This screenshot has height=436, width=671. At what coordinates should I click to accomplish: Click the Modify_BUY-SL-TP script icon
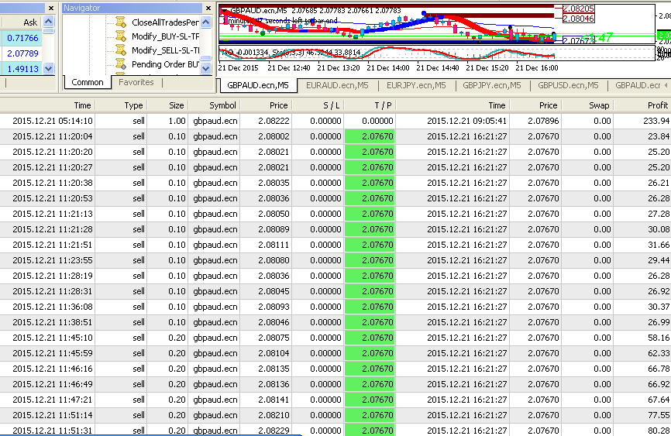[121, 36]
